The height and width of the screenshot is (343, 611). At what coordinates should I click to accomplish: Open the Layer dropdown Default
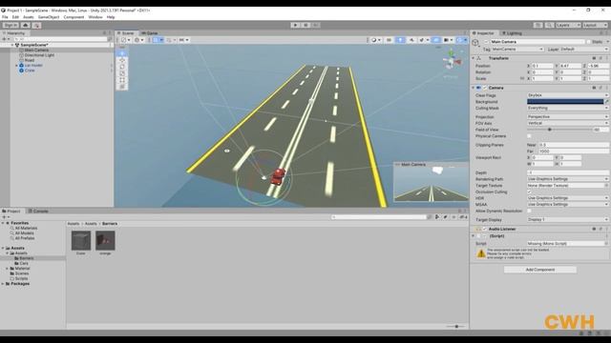click(583, 50)
